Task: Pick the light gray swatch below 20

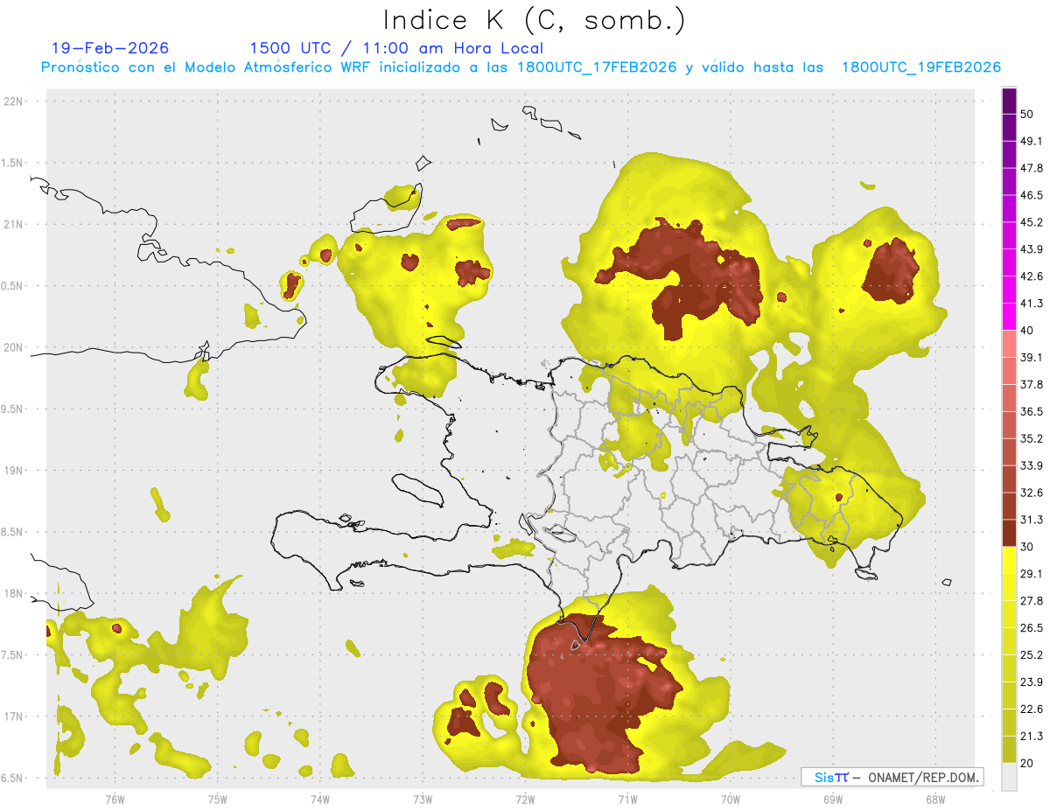Action: [1009, 777]
